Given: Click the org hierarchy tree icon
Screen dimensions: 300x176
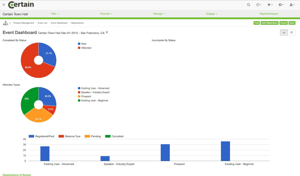Looking at the screenshot, I should click(x=5, y=23).
